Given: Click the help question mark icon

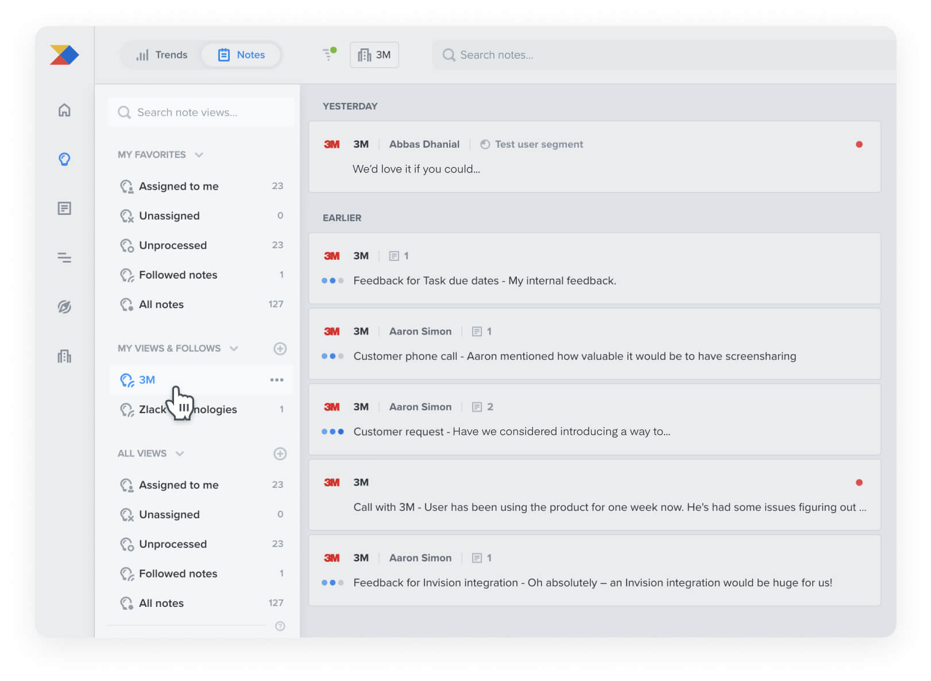Looking at the screenshot, I should pyautogui.click(x=280, y=626).
